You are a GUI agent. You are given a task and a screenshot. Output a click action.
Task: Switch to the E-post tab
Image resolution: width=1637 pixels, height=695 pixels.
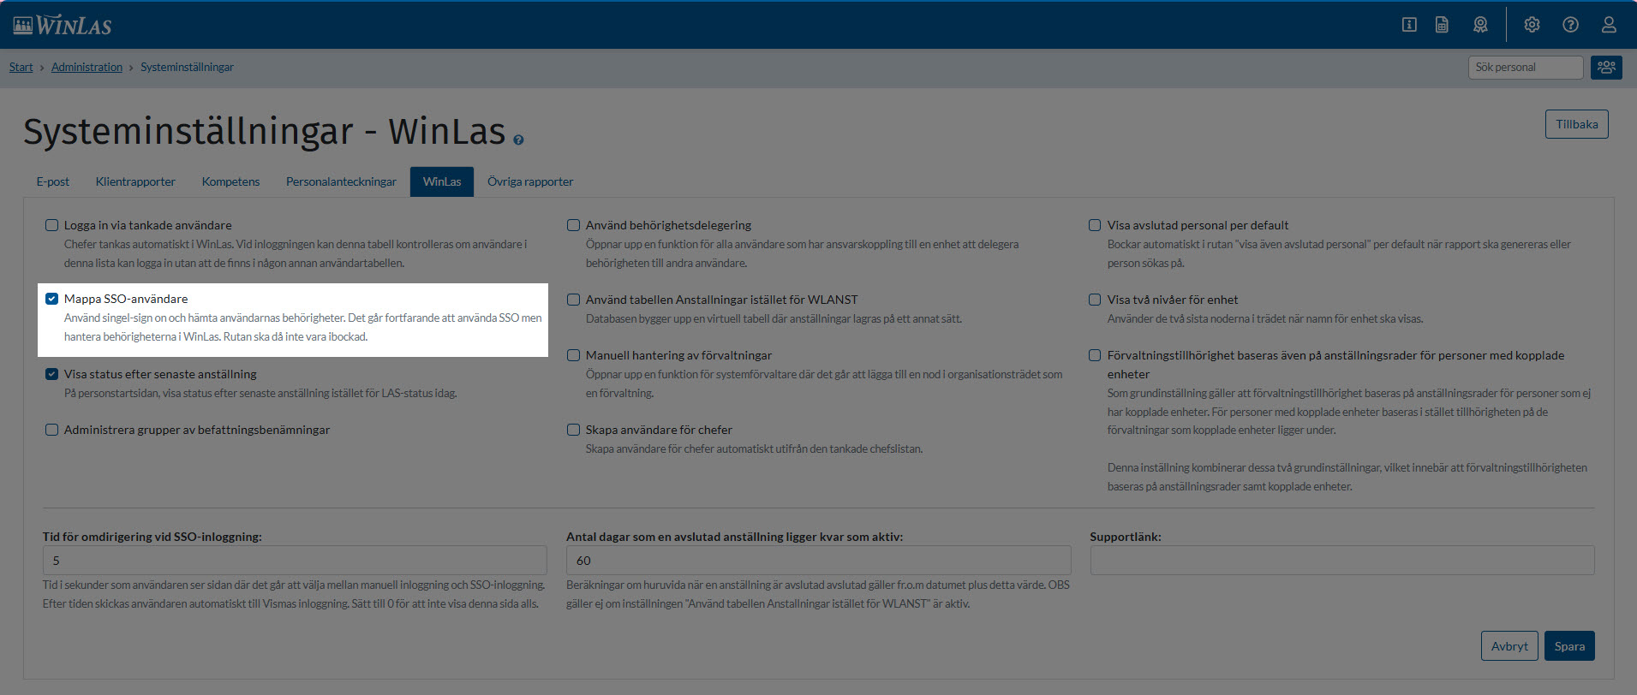[53, 181]
